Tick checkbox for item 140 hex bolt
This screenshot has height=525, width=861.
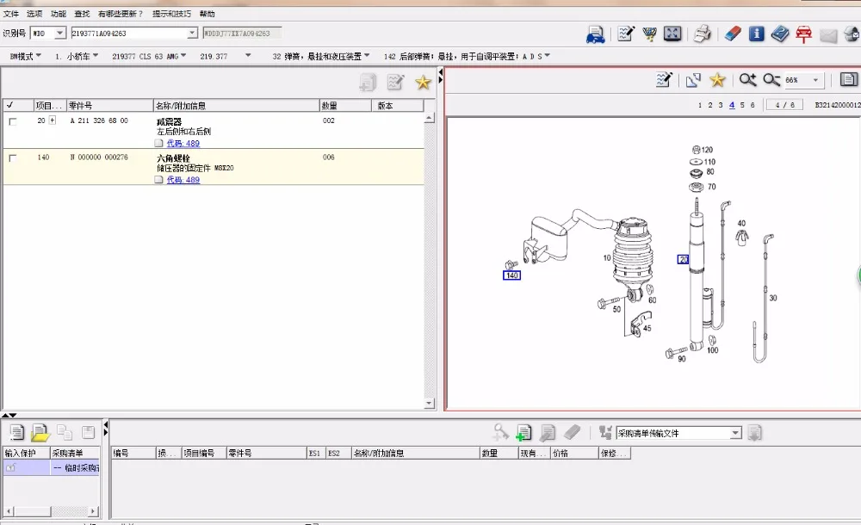[x=13, y=158]
